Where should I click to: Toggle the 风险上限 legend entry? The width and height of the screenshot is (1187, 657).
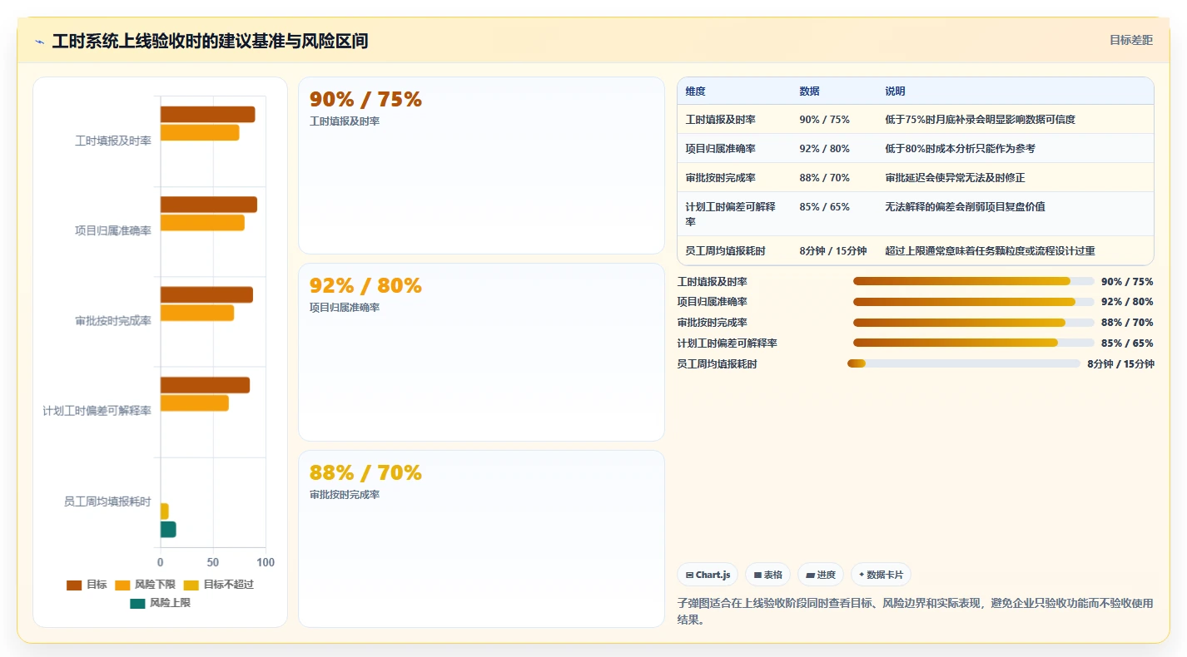click(x=160, y=603)
